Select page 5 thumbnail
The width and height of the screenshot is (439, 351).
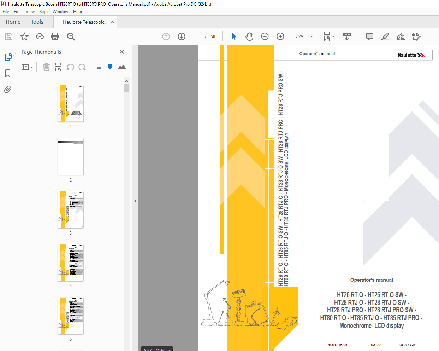tap(71, 316)
